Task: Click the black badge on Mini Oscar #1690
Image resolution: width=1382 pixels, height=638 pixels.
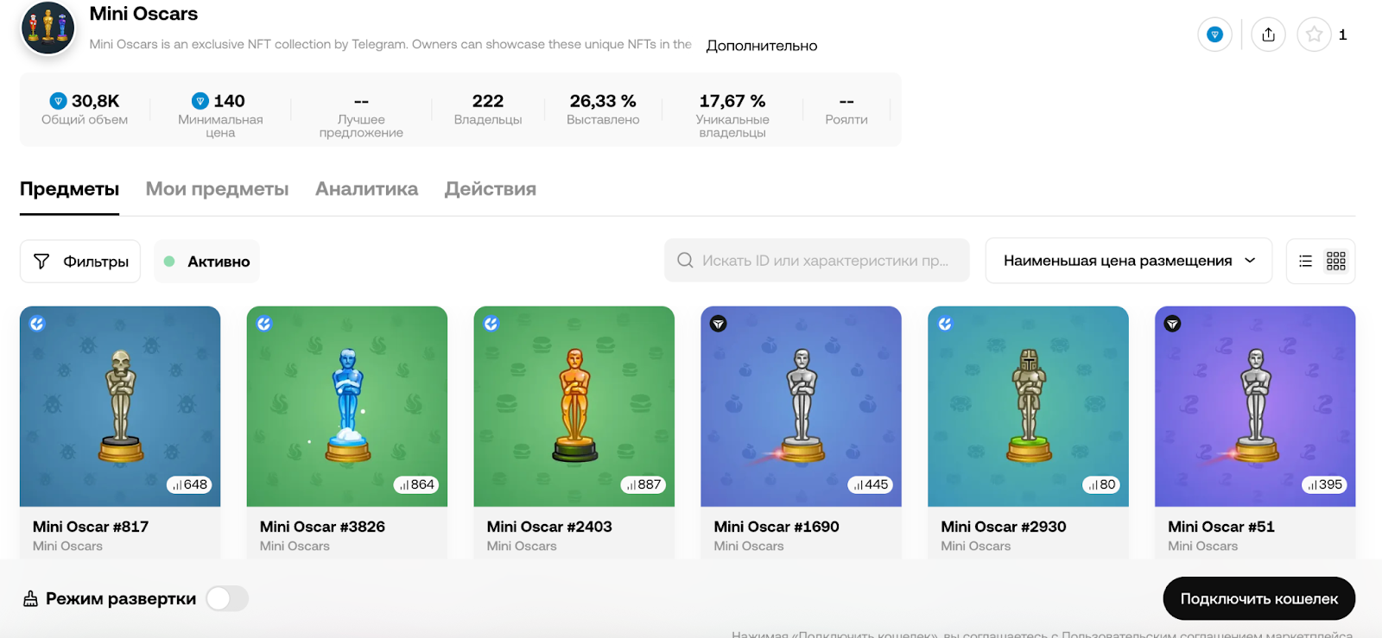Action: click(x=718, y=324)
